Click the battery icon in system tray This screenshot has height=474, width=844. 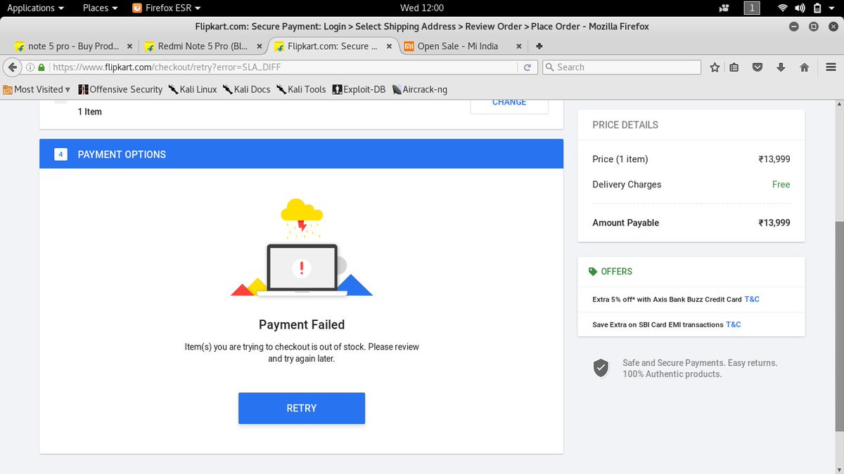click(x=817, y=8)
